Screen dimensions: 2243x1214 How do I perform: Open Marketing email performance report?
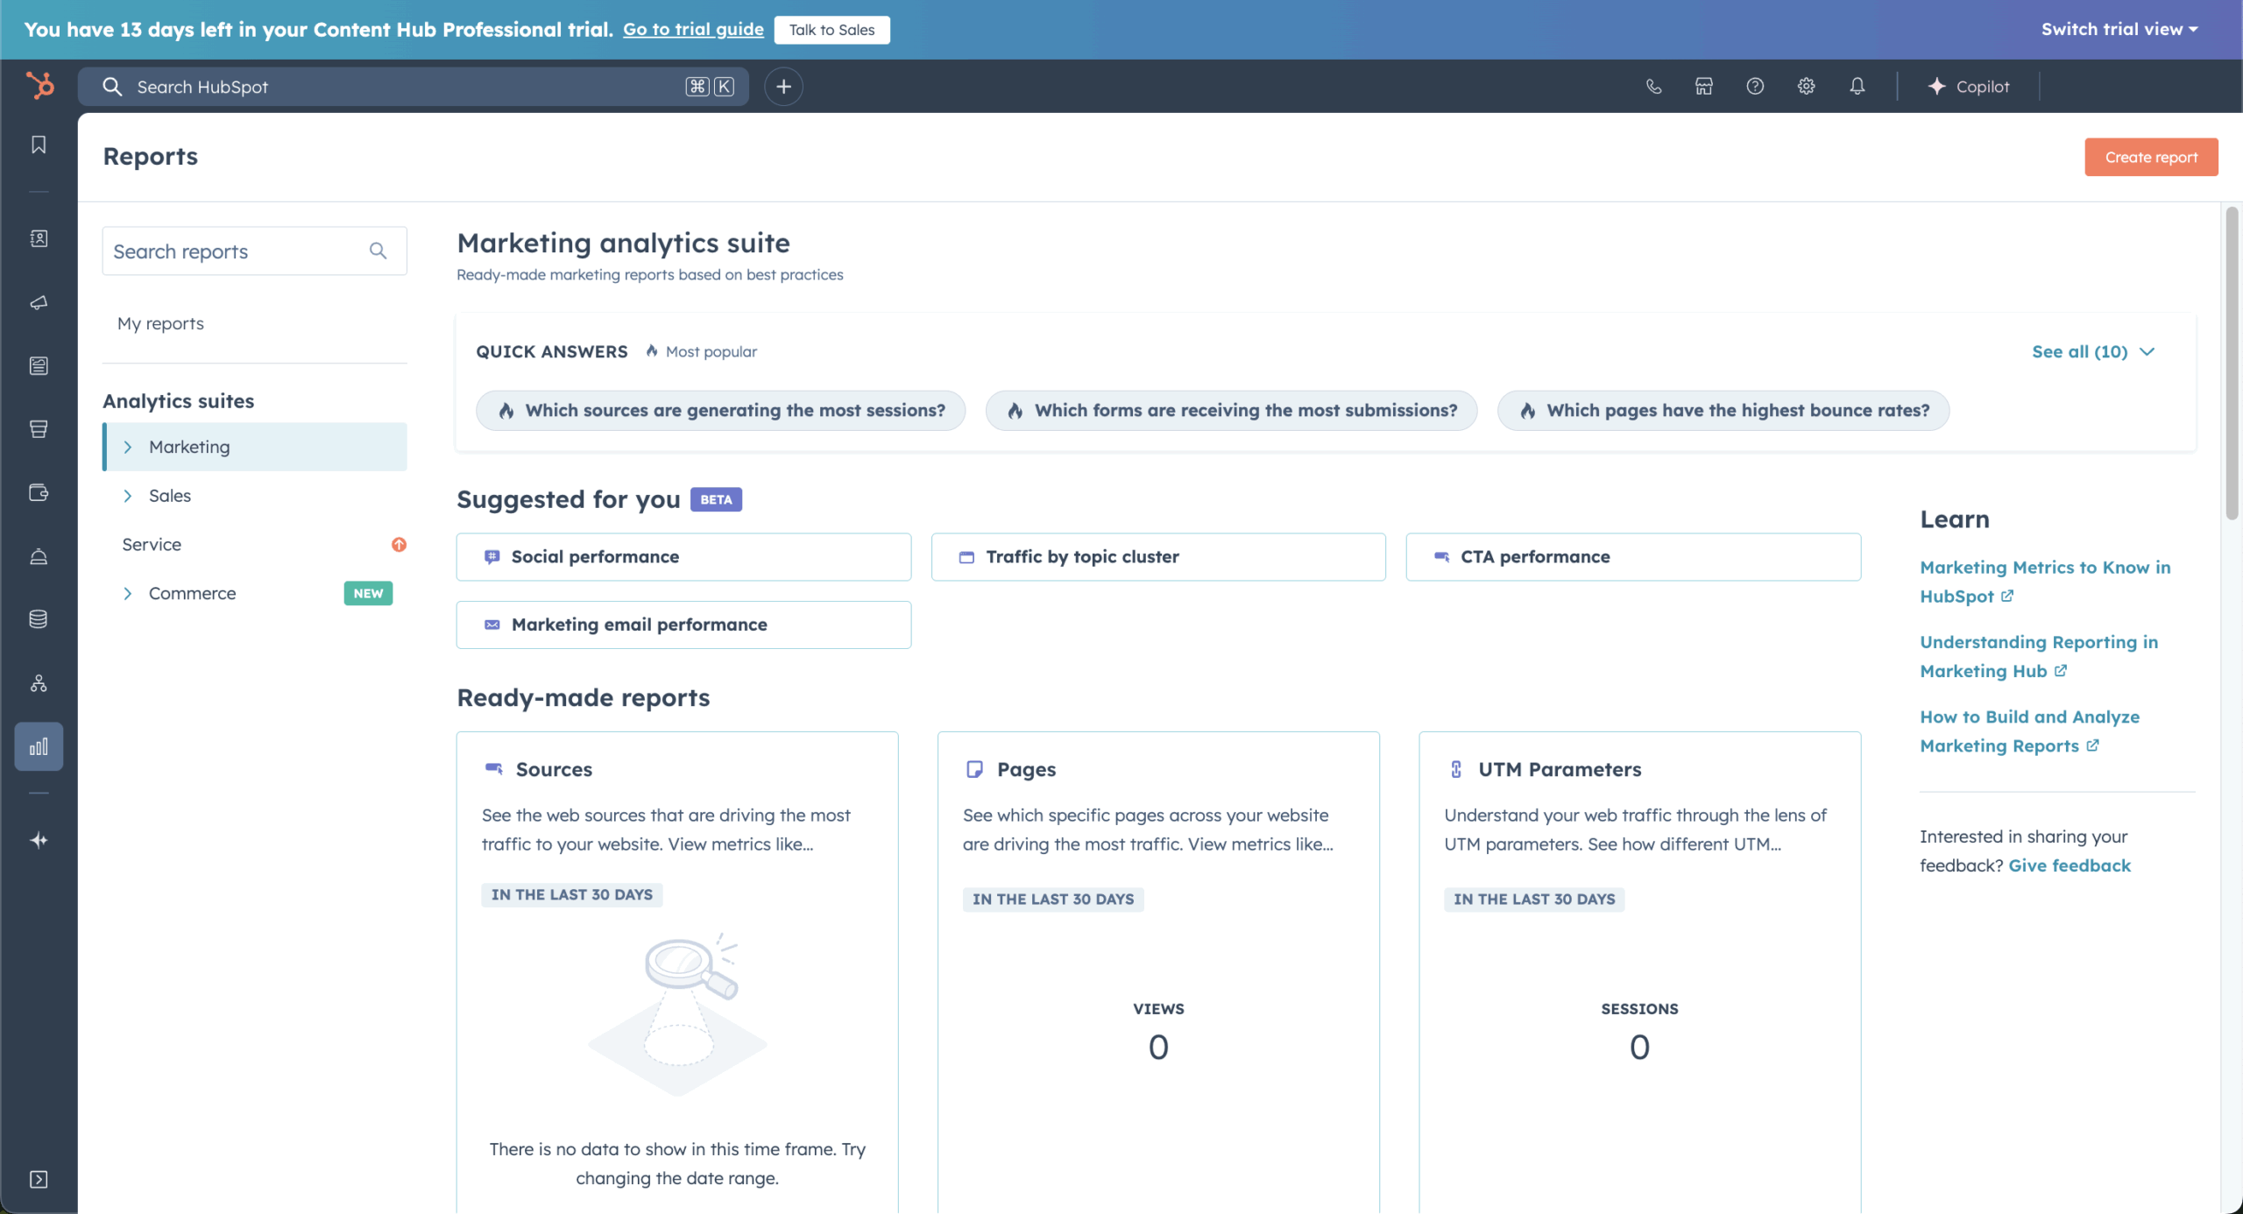pyautogui.click(x=683, y=625)
